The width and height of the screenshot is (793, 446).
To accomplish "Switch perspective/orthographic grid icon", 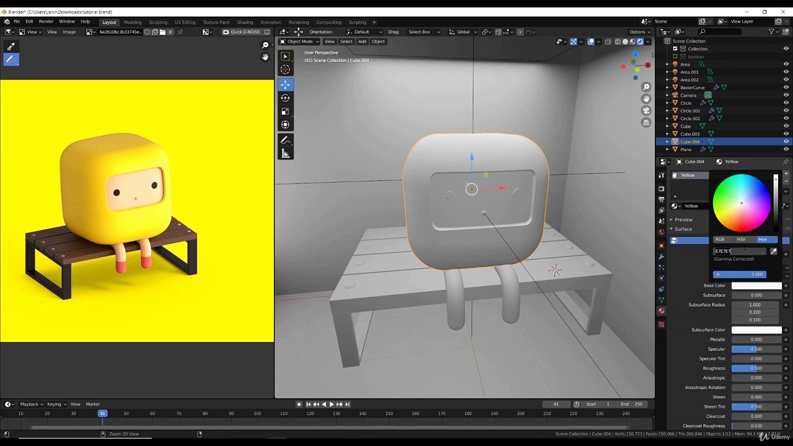I will click(x=646, y=123).
